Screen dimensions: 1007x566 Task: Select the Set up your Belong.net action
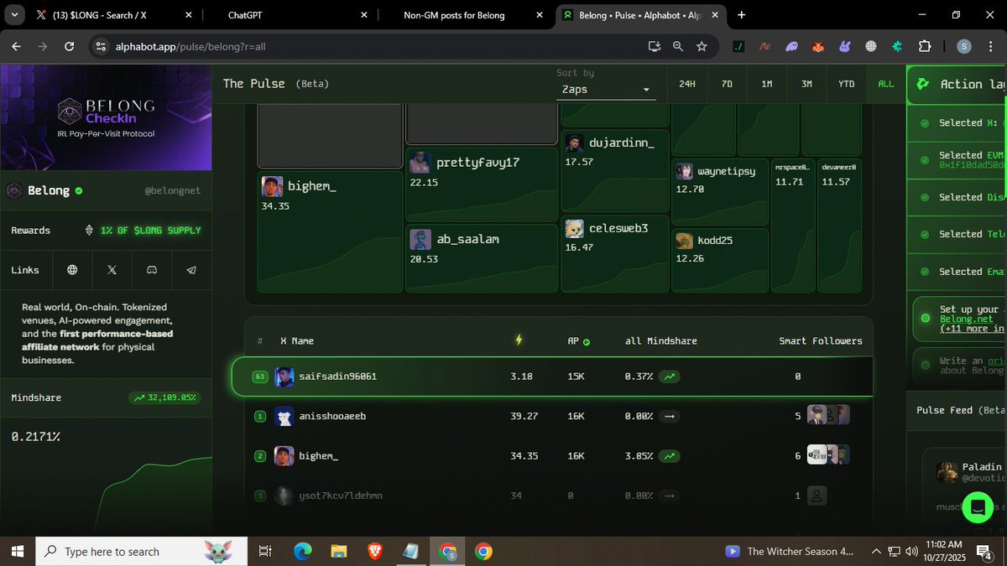[959, 319]
